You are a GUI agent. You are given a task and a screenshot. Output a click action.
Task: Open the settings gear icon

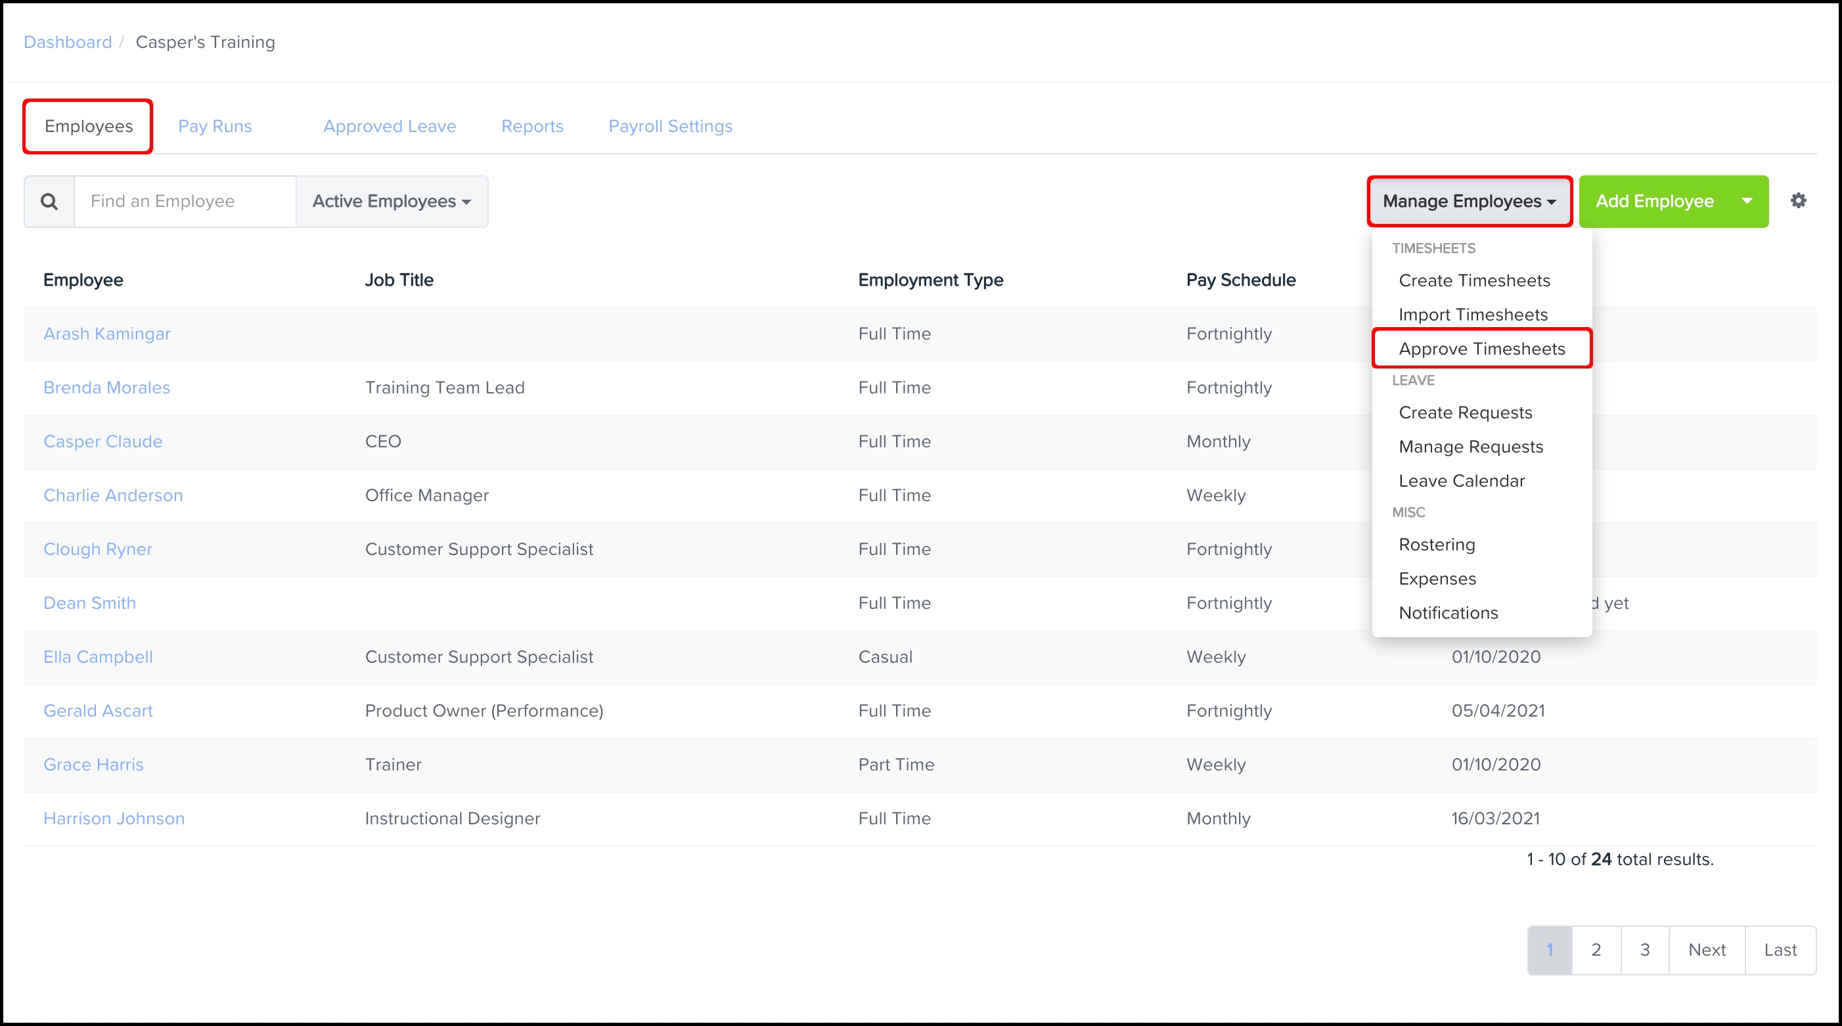click(1798, 201)
